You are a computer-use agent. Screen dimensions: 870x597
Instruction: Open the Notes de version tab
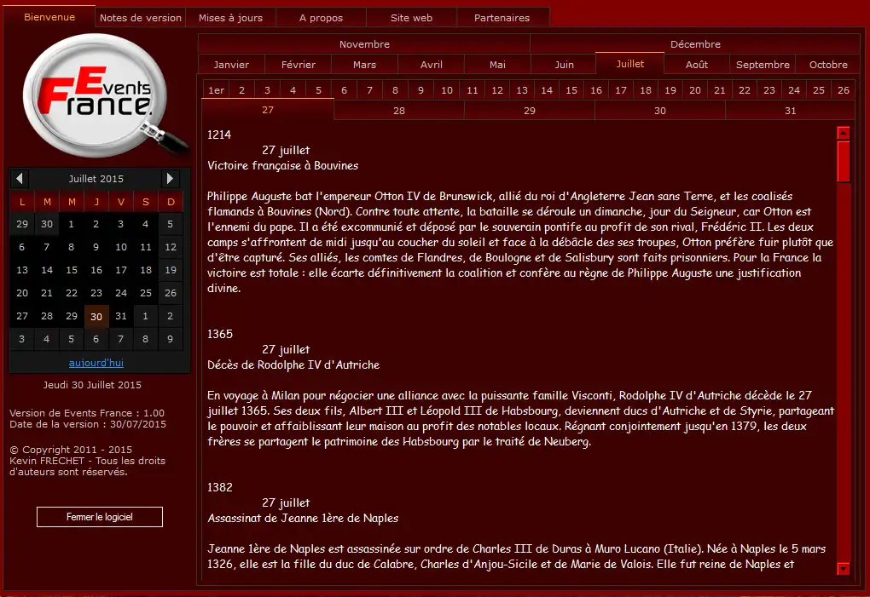pos(141,18)
